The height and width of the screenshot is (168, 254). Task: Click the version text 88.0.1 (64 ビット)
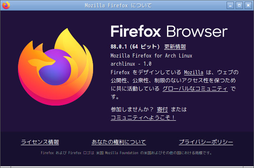tap(135, 47)
